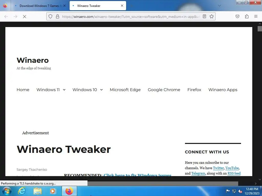262x196 pixels.
Task: Go to Home in site navigation
Action: 23,90
